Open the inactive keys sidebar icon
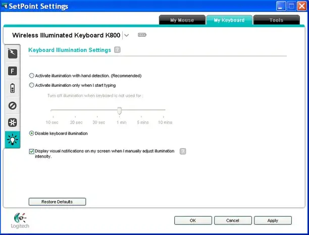Viewport: 309px width, 235px height. click(x=13, y=105)
